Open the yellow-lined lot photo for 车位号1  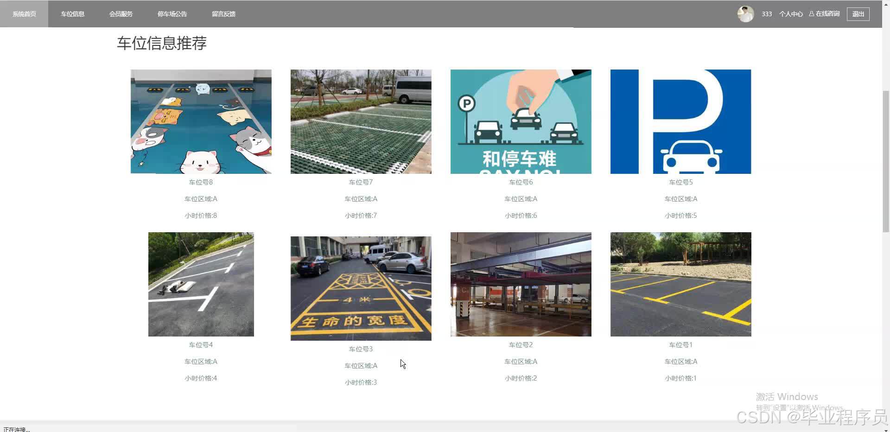coord(681,284)
